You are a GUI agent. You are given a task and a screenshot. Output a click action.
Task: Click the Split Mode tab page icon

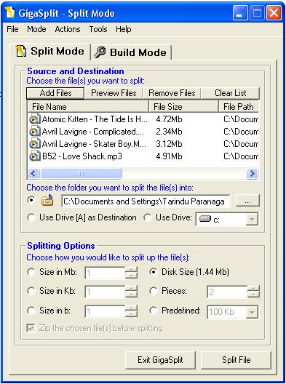click(21, 51)
